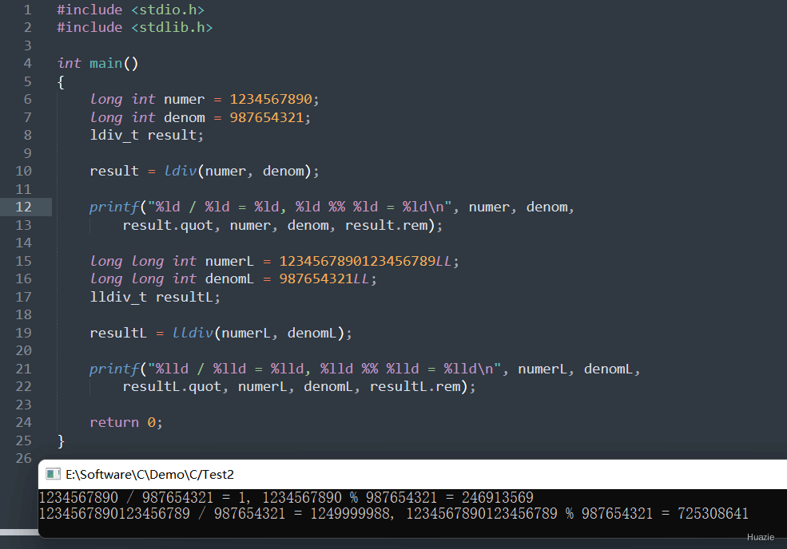Click the denom variable name on line 7
787x549 pixels.
(x=185, y=117)
